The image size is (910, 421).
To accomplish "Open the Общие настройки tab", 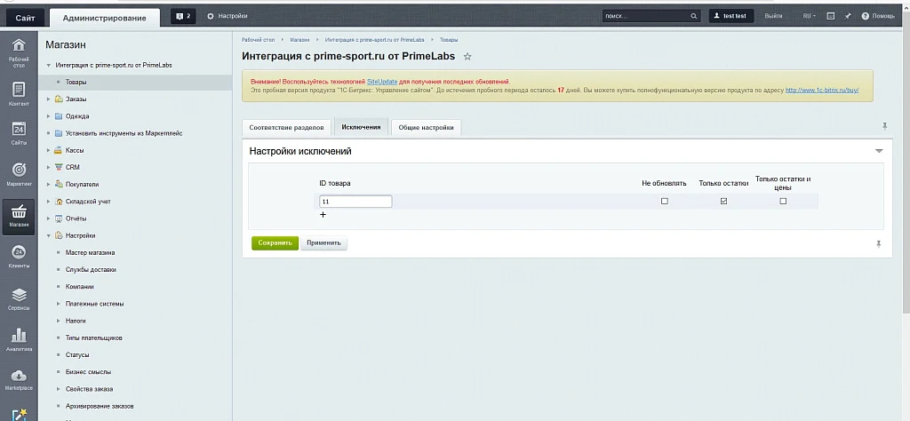I will 426,128.
